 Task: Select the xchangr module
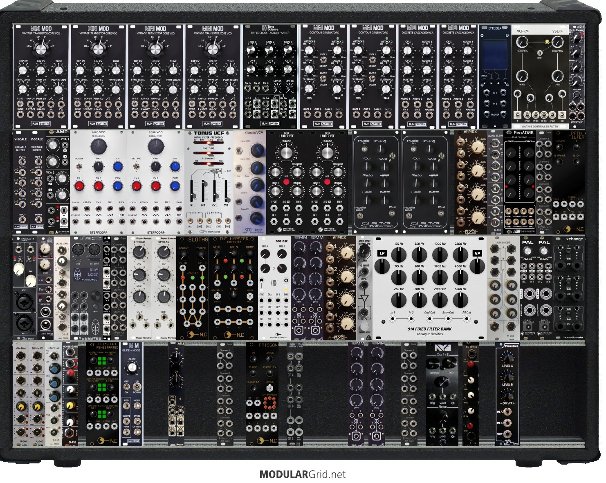569,288
